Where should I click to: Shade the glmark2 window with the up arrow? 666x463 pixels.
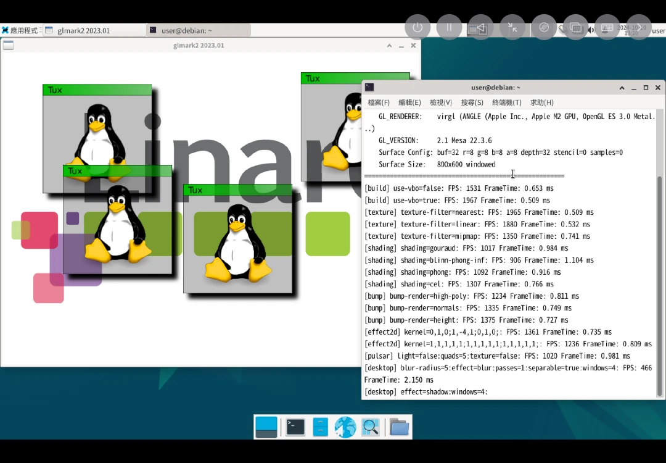(389, 46)
